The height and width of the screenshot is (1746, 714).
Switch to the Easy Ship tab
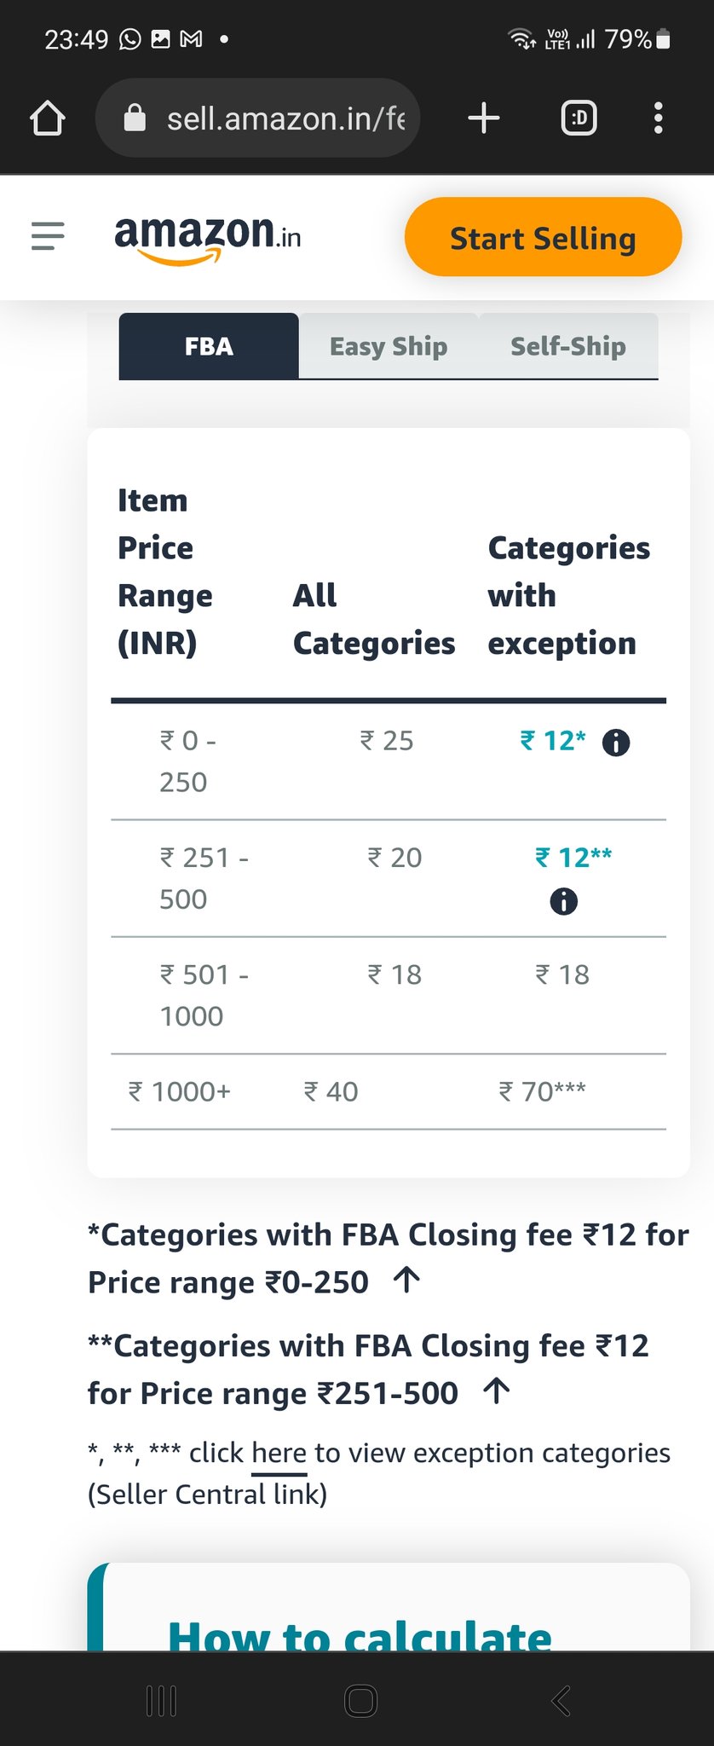[389, 346]
